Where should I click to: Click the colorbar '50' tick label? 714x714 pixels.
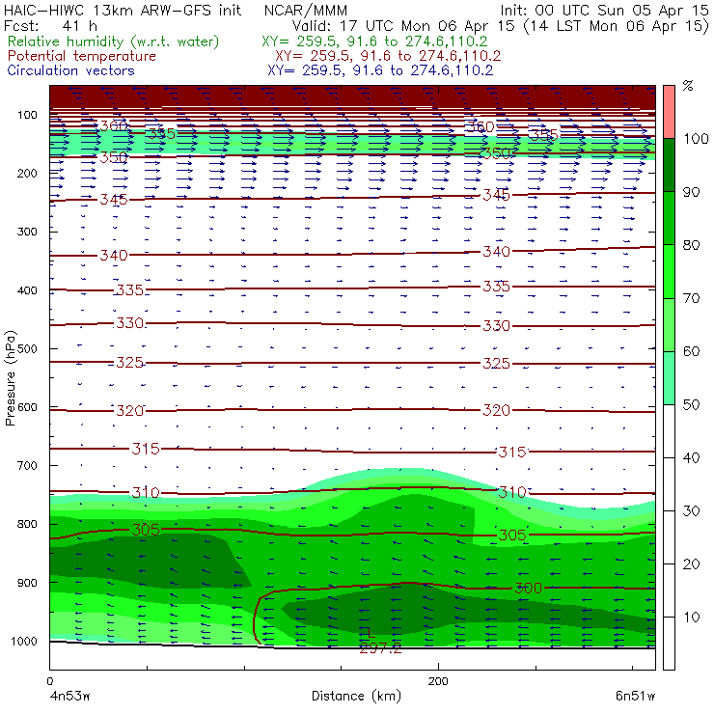click(x=691, y=405)
